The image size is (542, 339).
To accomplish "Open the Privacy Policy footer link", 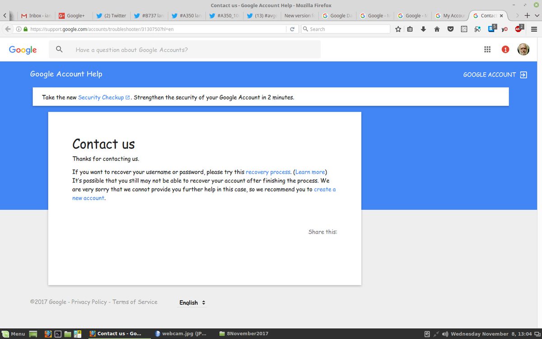I will (89, 302).
